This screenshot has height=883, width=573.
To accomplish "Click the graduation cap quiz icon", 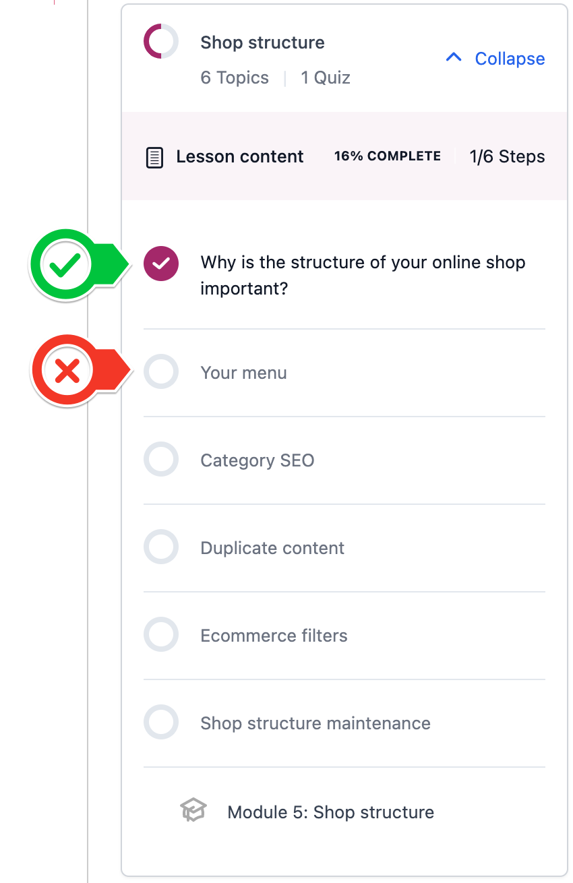I will (x=193, y=810).
